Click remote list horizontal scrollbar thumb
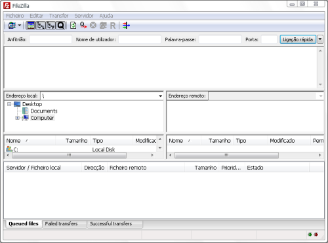Screen dimensions: 328x243 226,155
